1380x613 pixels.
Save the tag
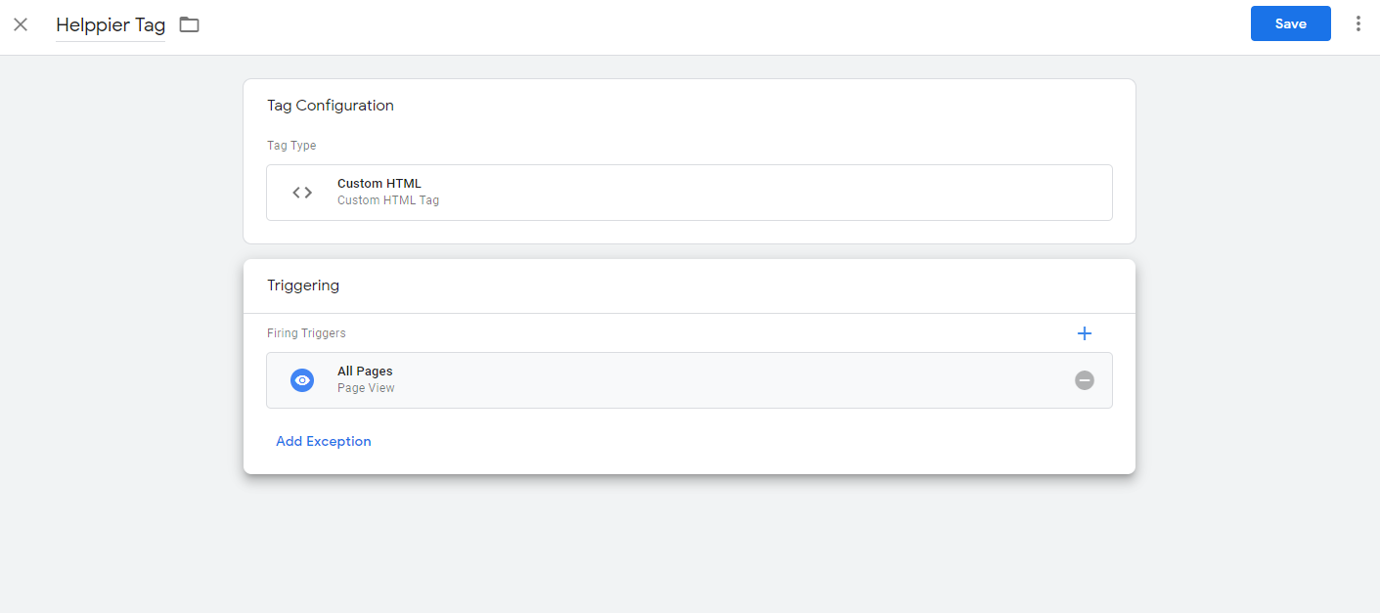point(1290,23)
